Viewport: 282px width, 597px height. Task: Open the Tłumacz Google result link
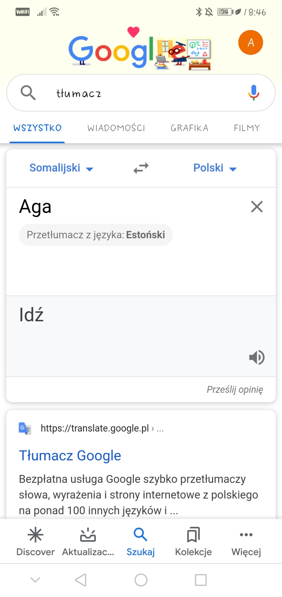(x=70, y=455)
